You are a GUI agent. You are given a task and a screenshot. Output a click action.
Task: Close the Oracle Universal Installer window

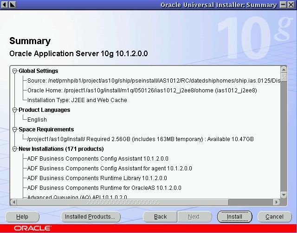coord(291,5)
